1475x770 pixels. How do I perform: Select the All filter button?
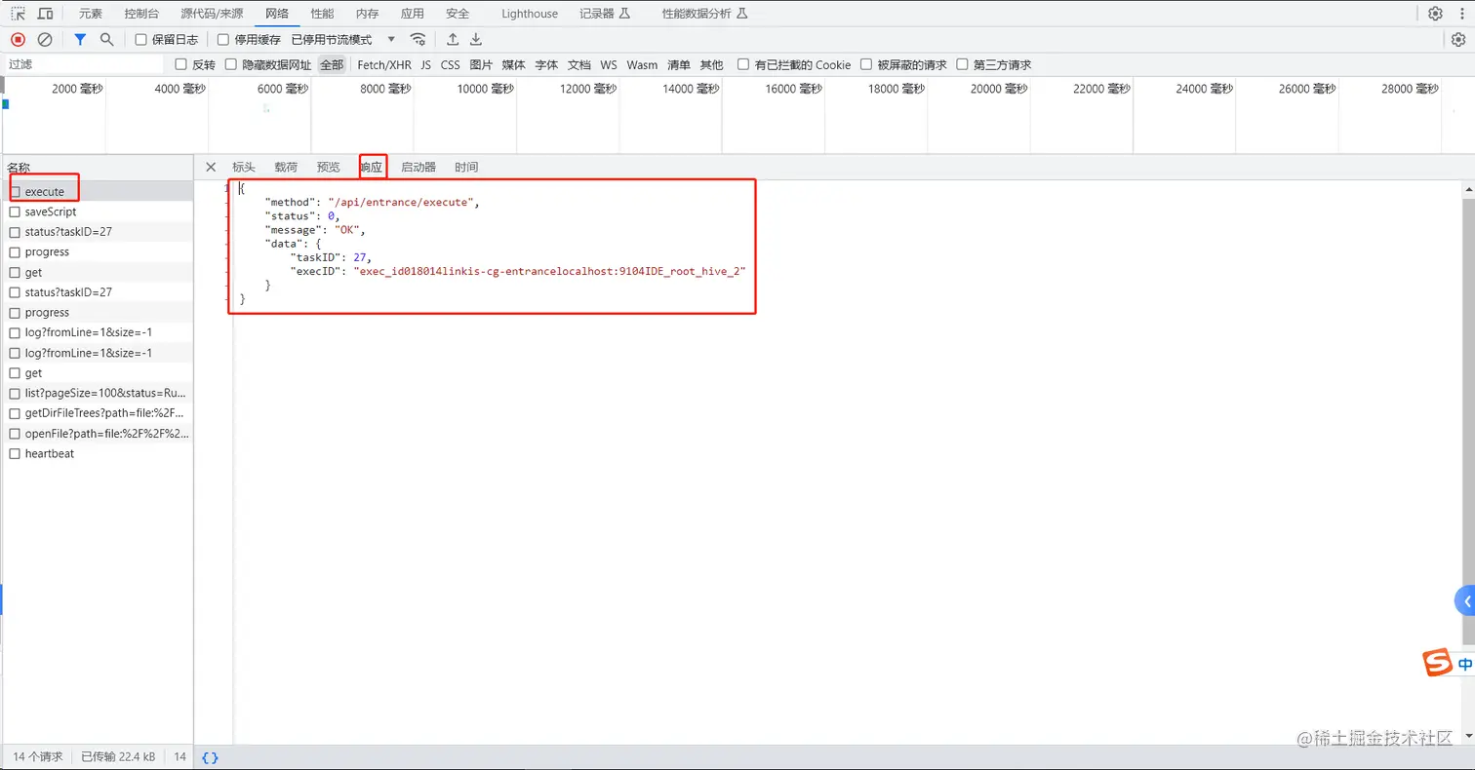point(332,64)
